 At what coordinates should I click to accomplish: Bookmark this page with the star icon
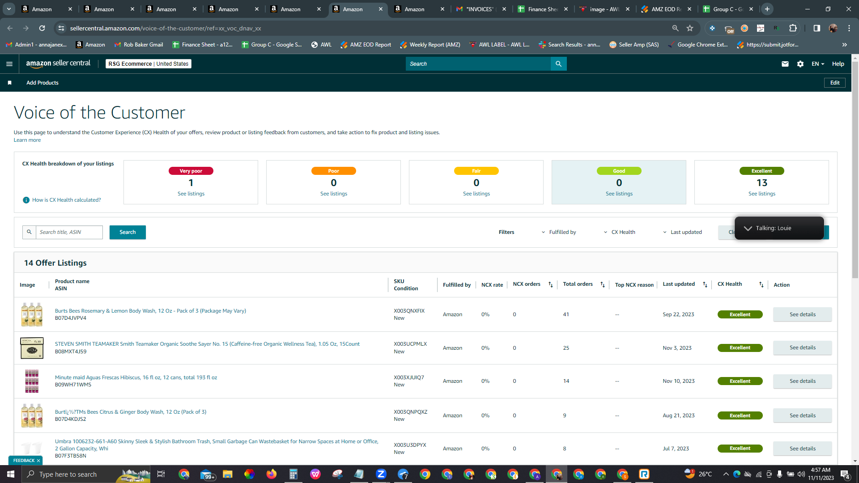tap(690, 28)
